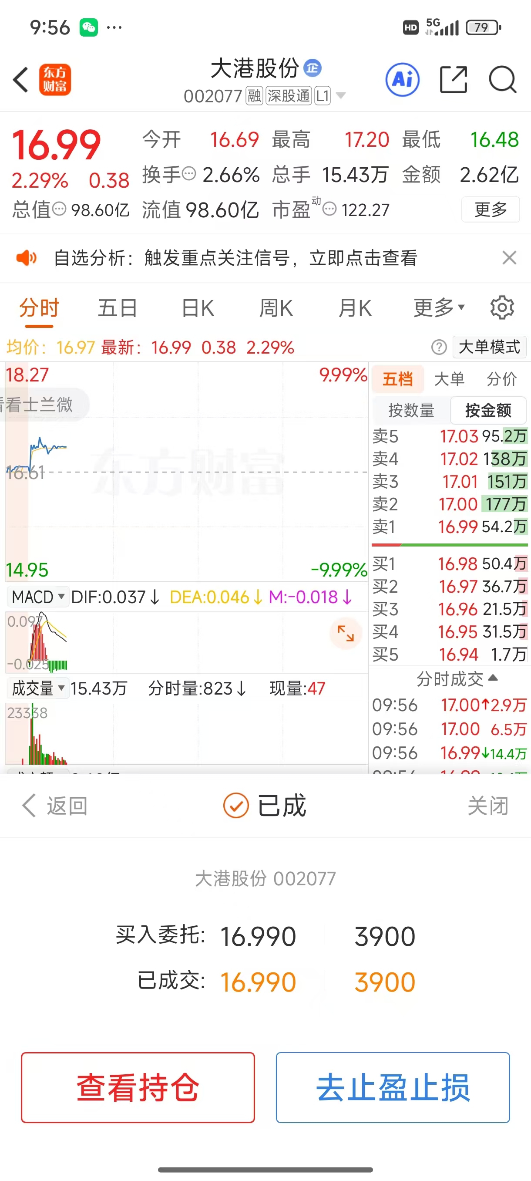531x1181 pixels.
Task: Tap the 卖2 row at 17.00
Action: pos(450,504)
